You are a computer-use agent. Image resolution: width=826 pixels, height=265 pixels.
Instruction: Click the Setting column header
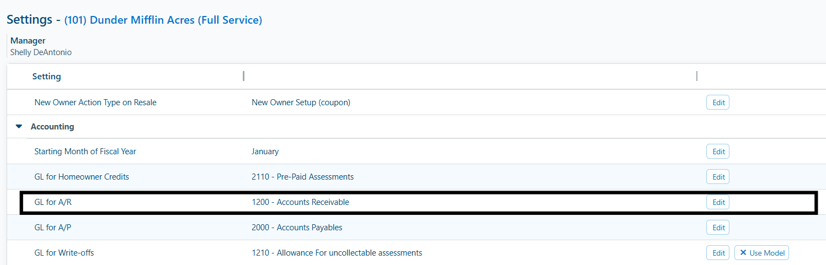(46, 77)
